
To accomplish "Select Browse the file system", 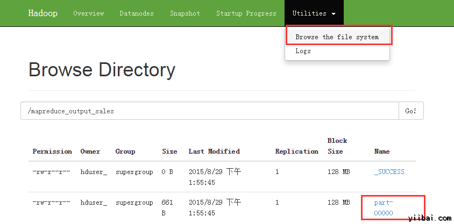I will point(337,37).
